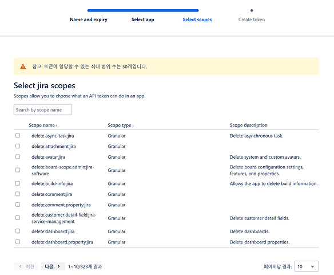Click the orange warning triangle icon

(x=23, y=66)
